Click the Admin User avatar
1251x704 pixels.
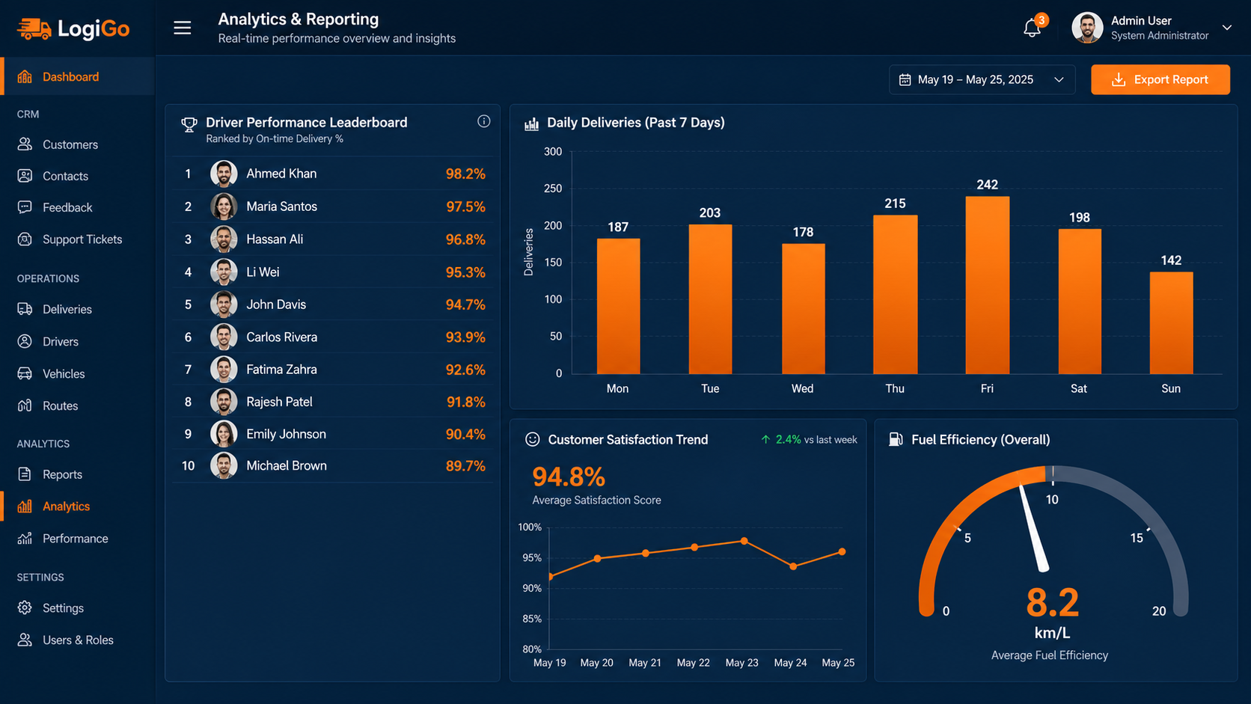click(1087, 28)
